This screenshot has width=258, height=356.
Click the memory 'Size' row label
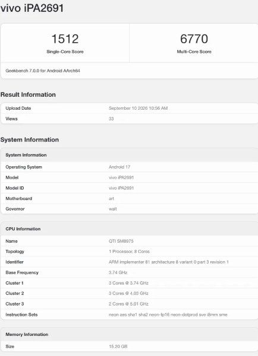(x=10, y=347)
